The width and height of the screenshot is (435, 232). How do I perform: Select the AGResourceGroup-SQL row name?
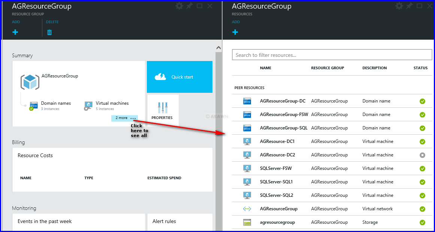coord(284,128)
